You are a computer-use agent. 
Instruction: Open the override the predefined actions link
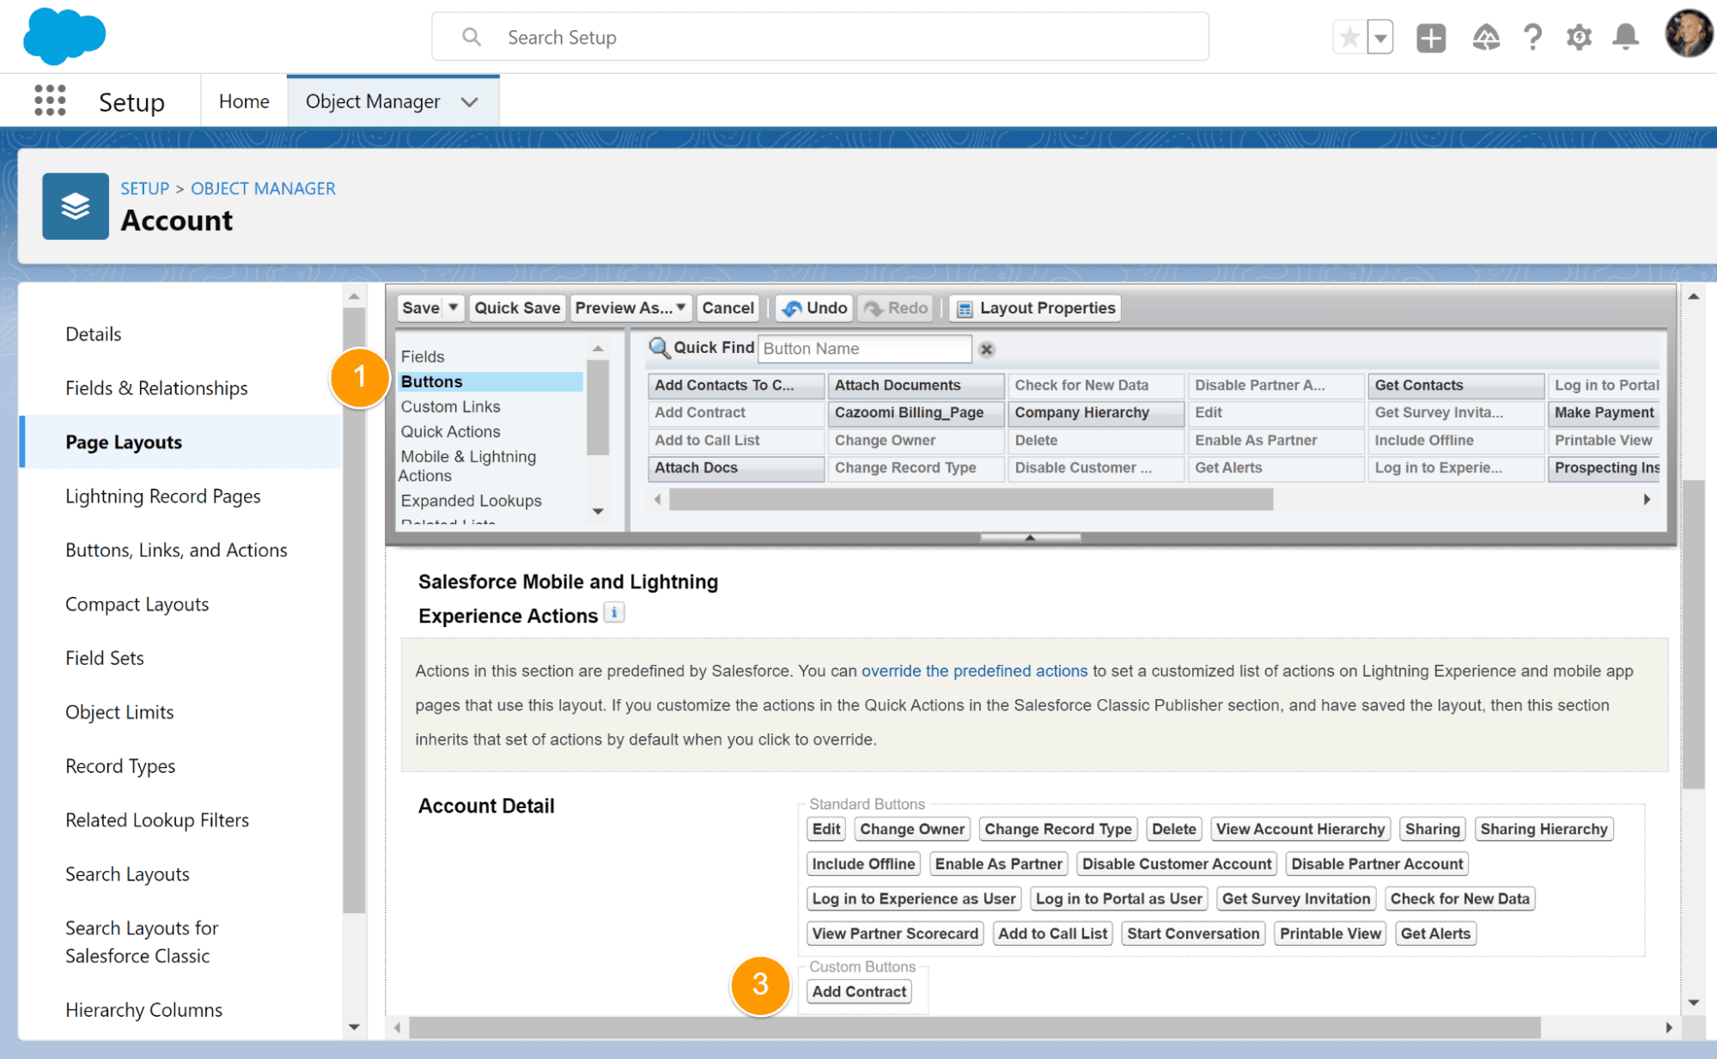click(x=974, y=671)
